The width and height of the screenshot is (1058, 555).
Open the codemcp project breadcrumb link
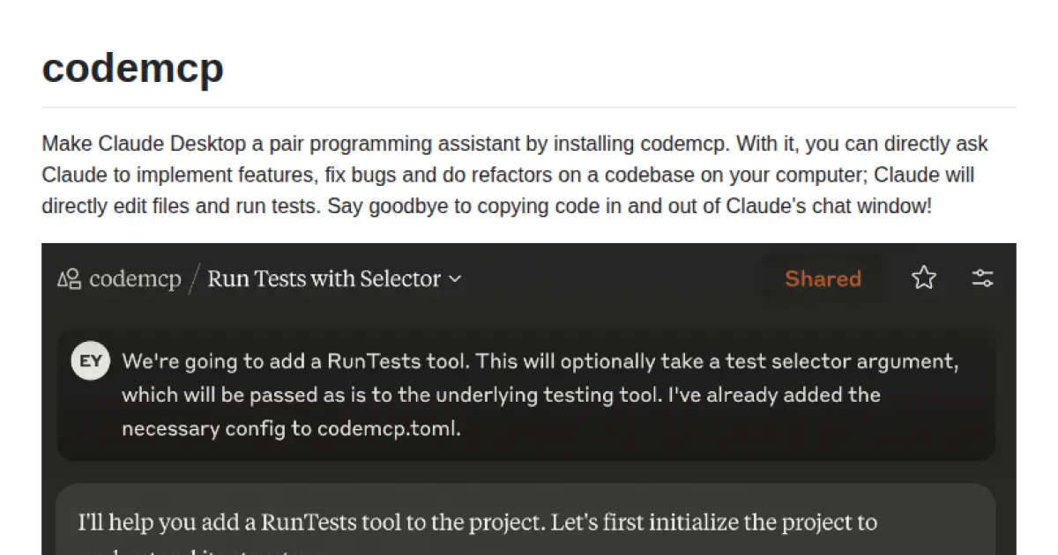click(x=135, y=279)
